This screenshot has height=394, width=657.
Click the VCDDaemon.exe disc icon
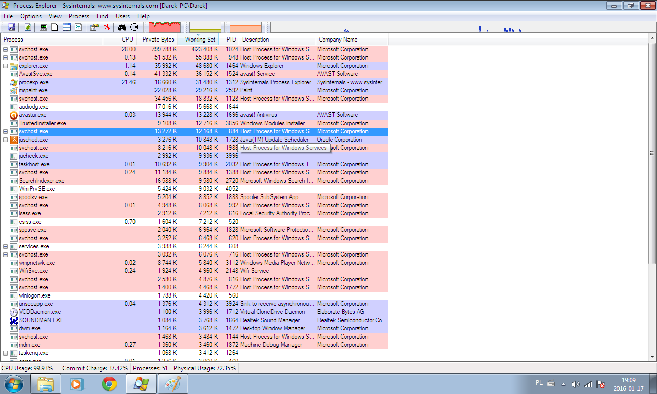coord(14,312)
